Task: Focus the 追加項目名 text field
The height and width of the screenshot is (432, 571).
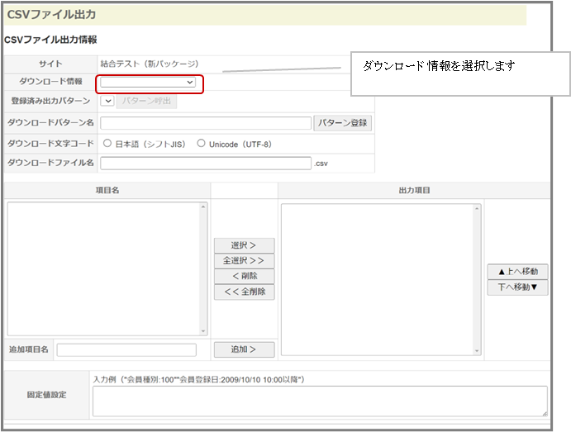Action: click(126, 349)
